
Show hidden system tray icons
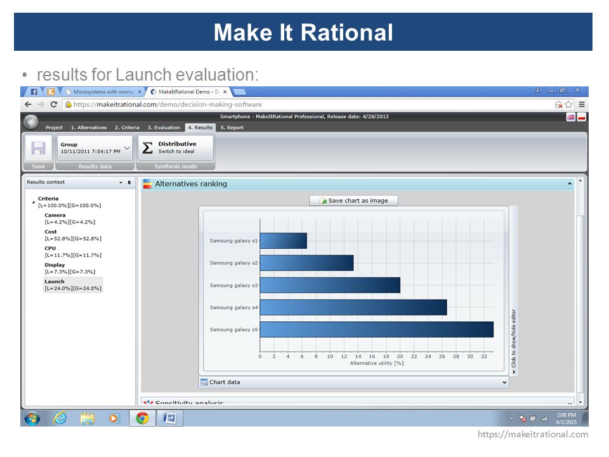coord(511,419)
